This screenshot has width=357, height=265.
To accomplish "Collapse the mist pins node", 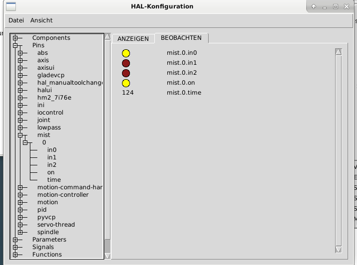I will click(20, 135).
